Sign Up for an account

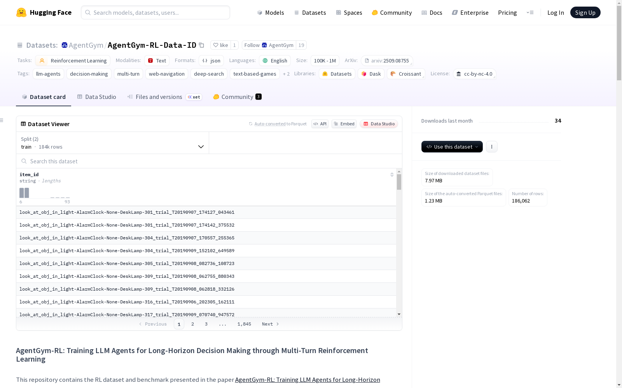pos(585,12)
